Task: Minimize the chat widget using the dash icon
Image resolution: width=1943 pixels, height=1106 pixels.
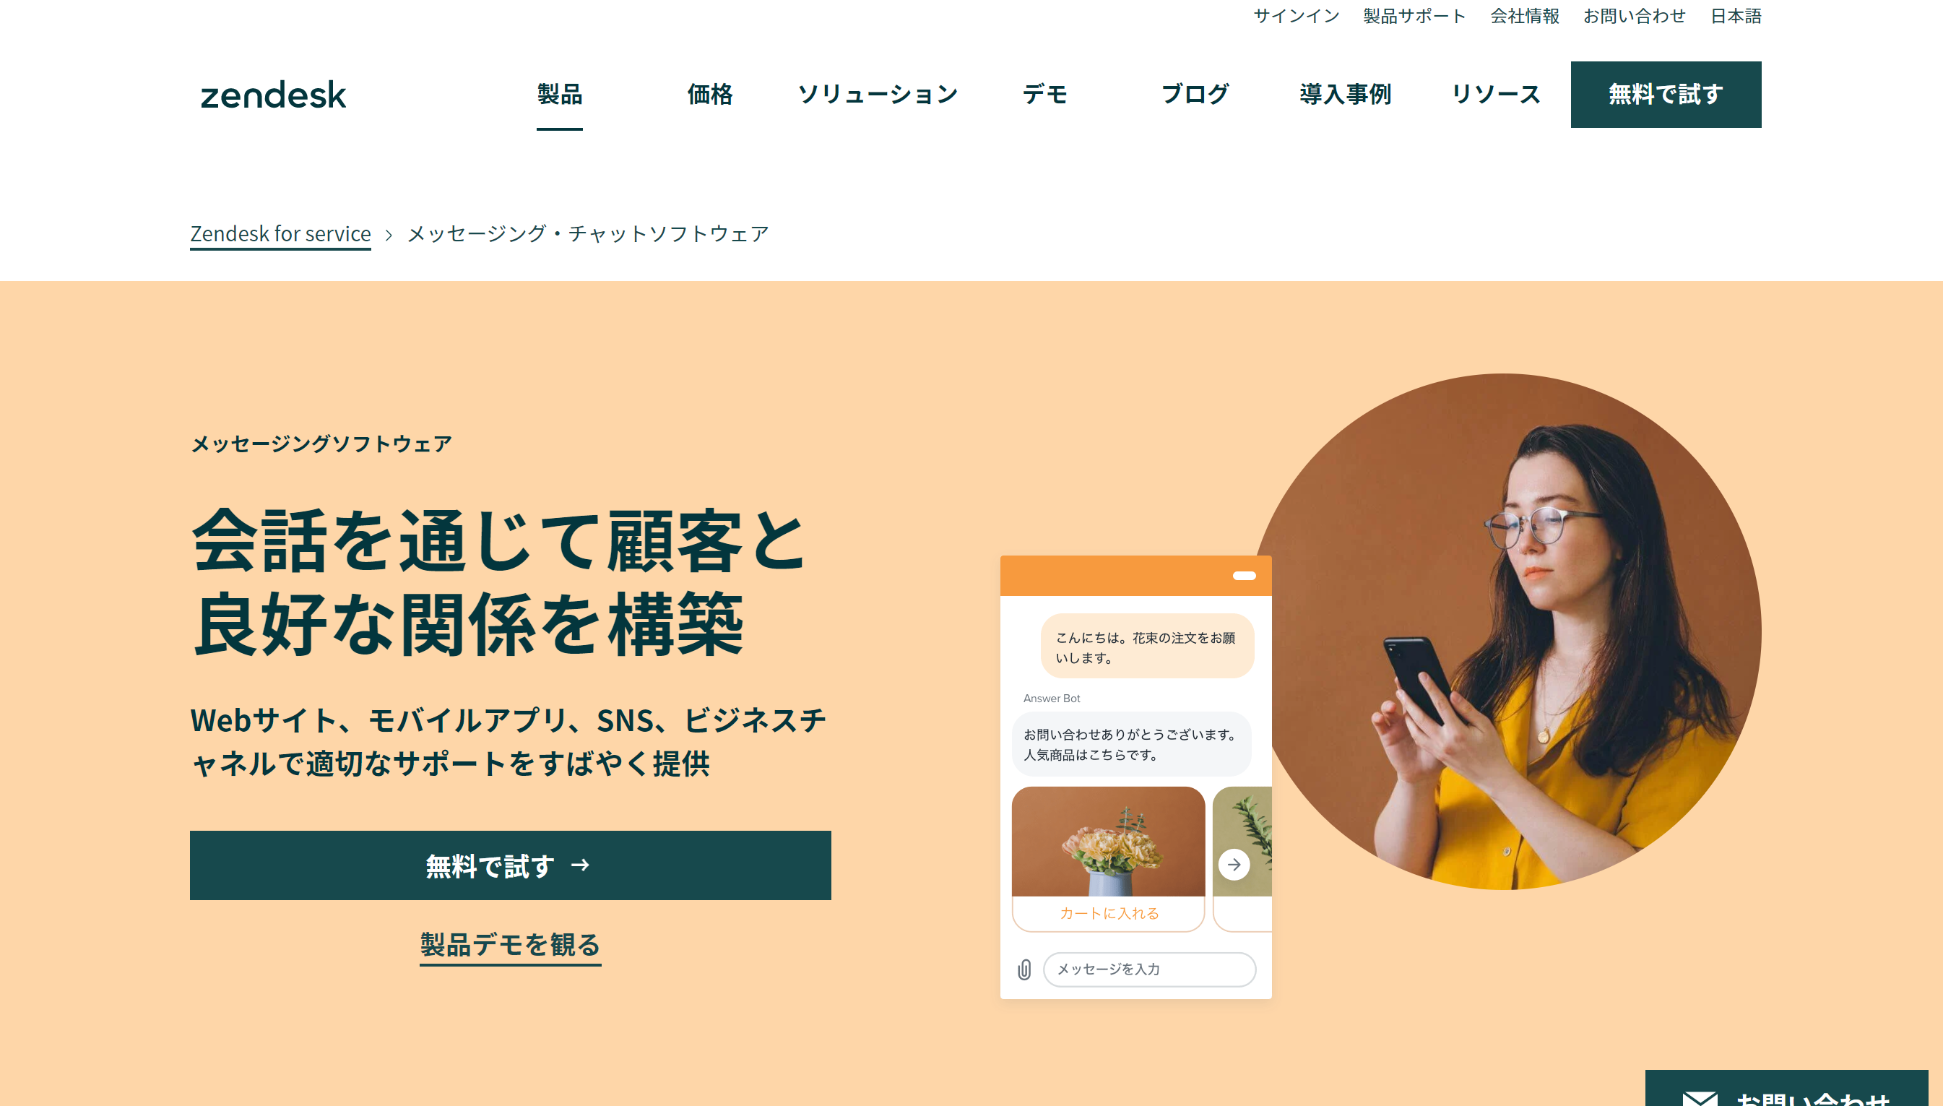Action: pyautogui.click(x=1244, y=576)
